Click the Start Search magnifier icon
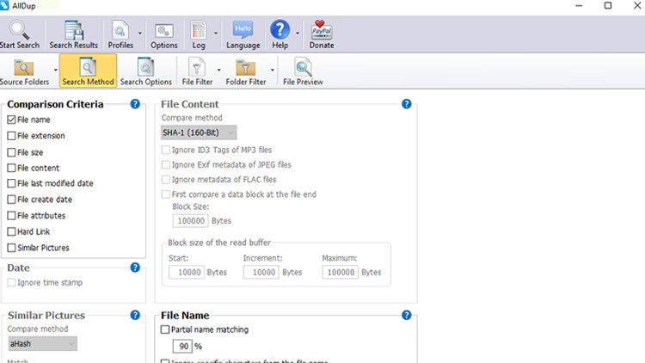The height and width of the screenshot is (363, 645). point(19,32)
